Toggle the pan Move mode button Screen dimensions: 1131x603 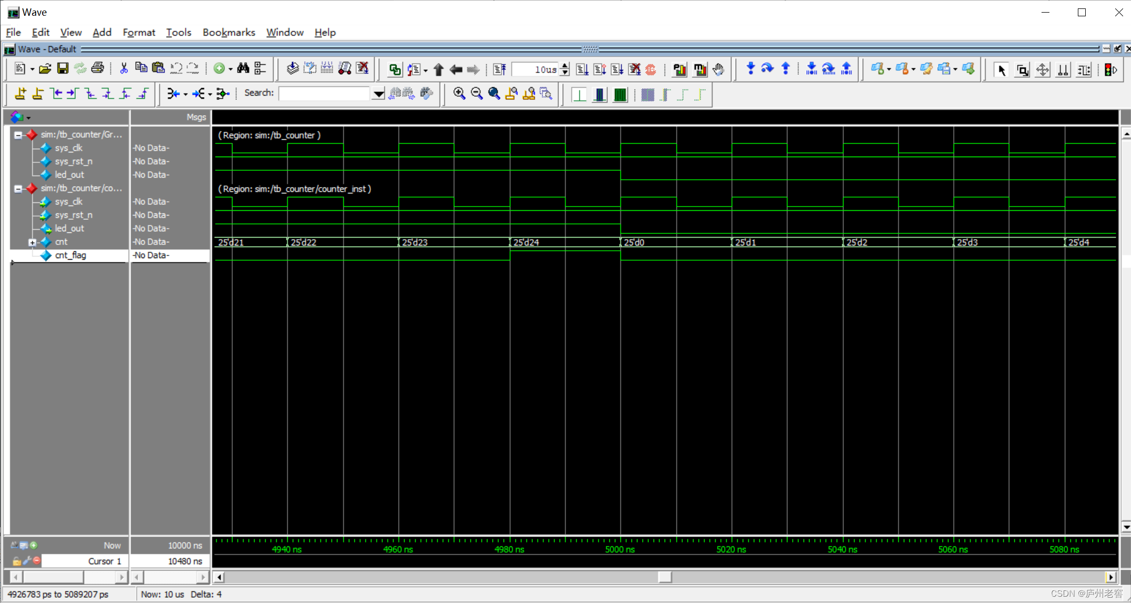point(1043,69)
